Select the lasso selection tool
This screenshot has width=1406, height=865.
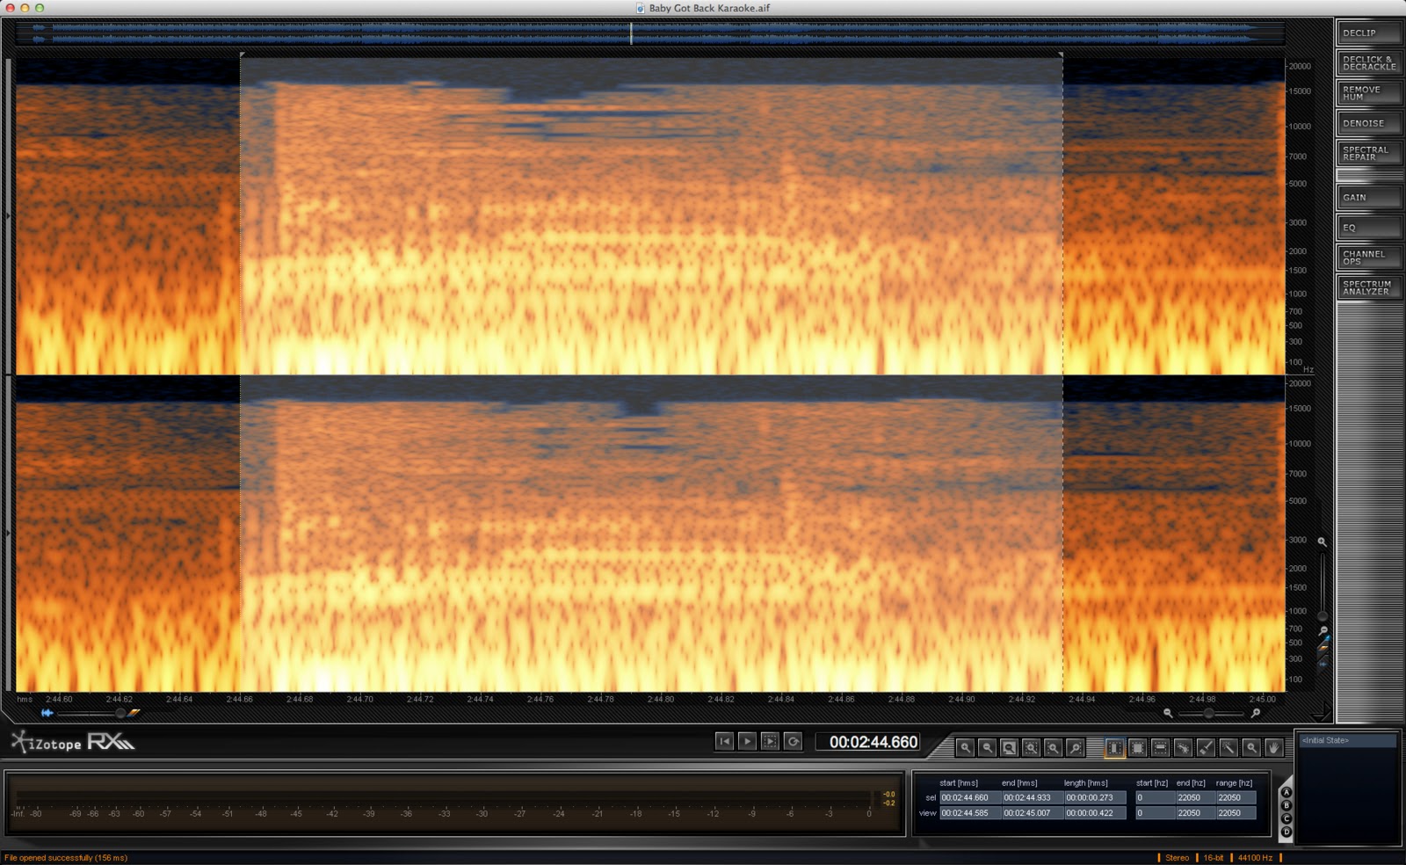[1183, 747]
